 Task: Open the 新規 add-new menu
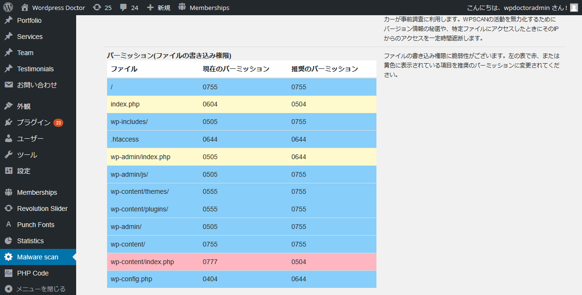[158, 8]
